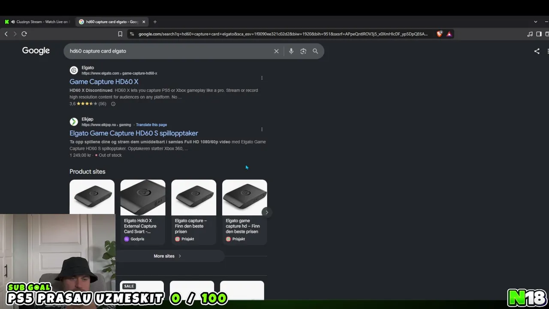Click the Godpris store icon
This screenshot has width=549, height=309.
click(127, 239)
